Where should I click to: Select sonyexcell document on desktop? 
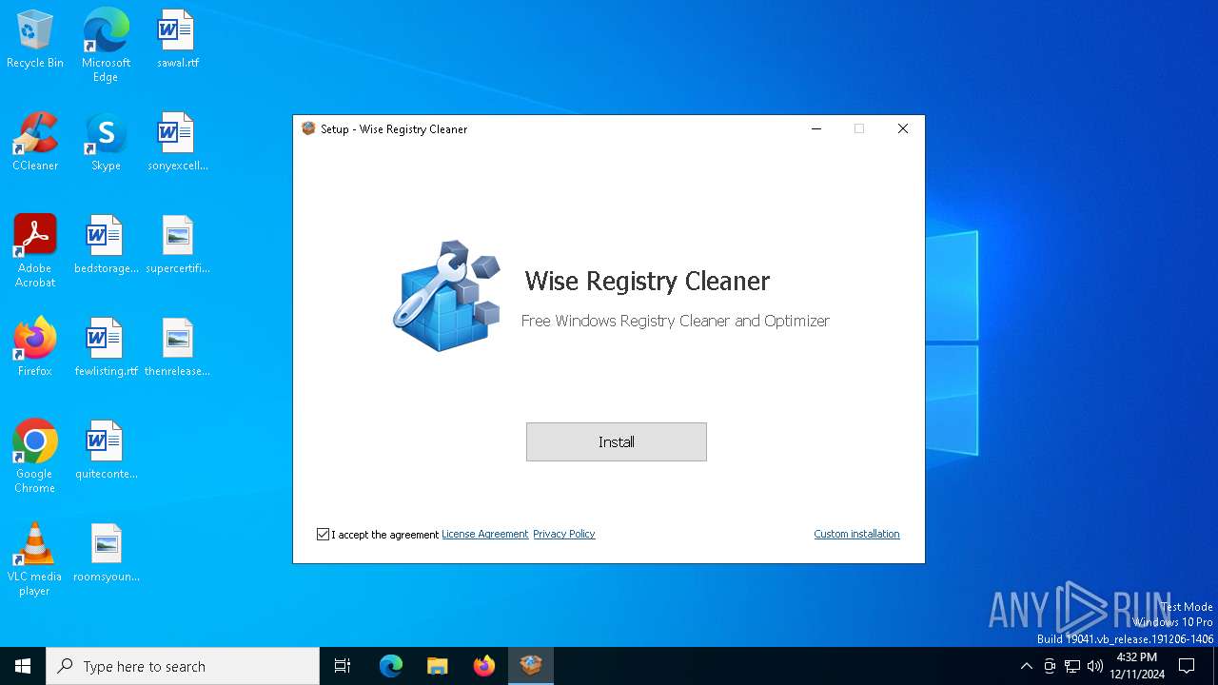[178, 143]
